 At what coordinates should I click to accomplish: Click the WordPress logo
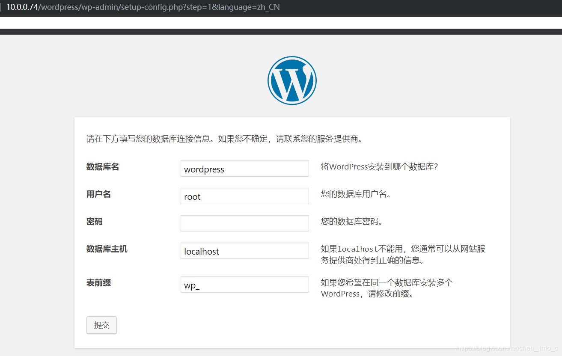pyautogui.click(x=292, y=80)
